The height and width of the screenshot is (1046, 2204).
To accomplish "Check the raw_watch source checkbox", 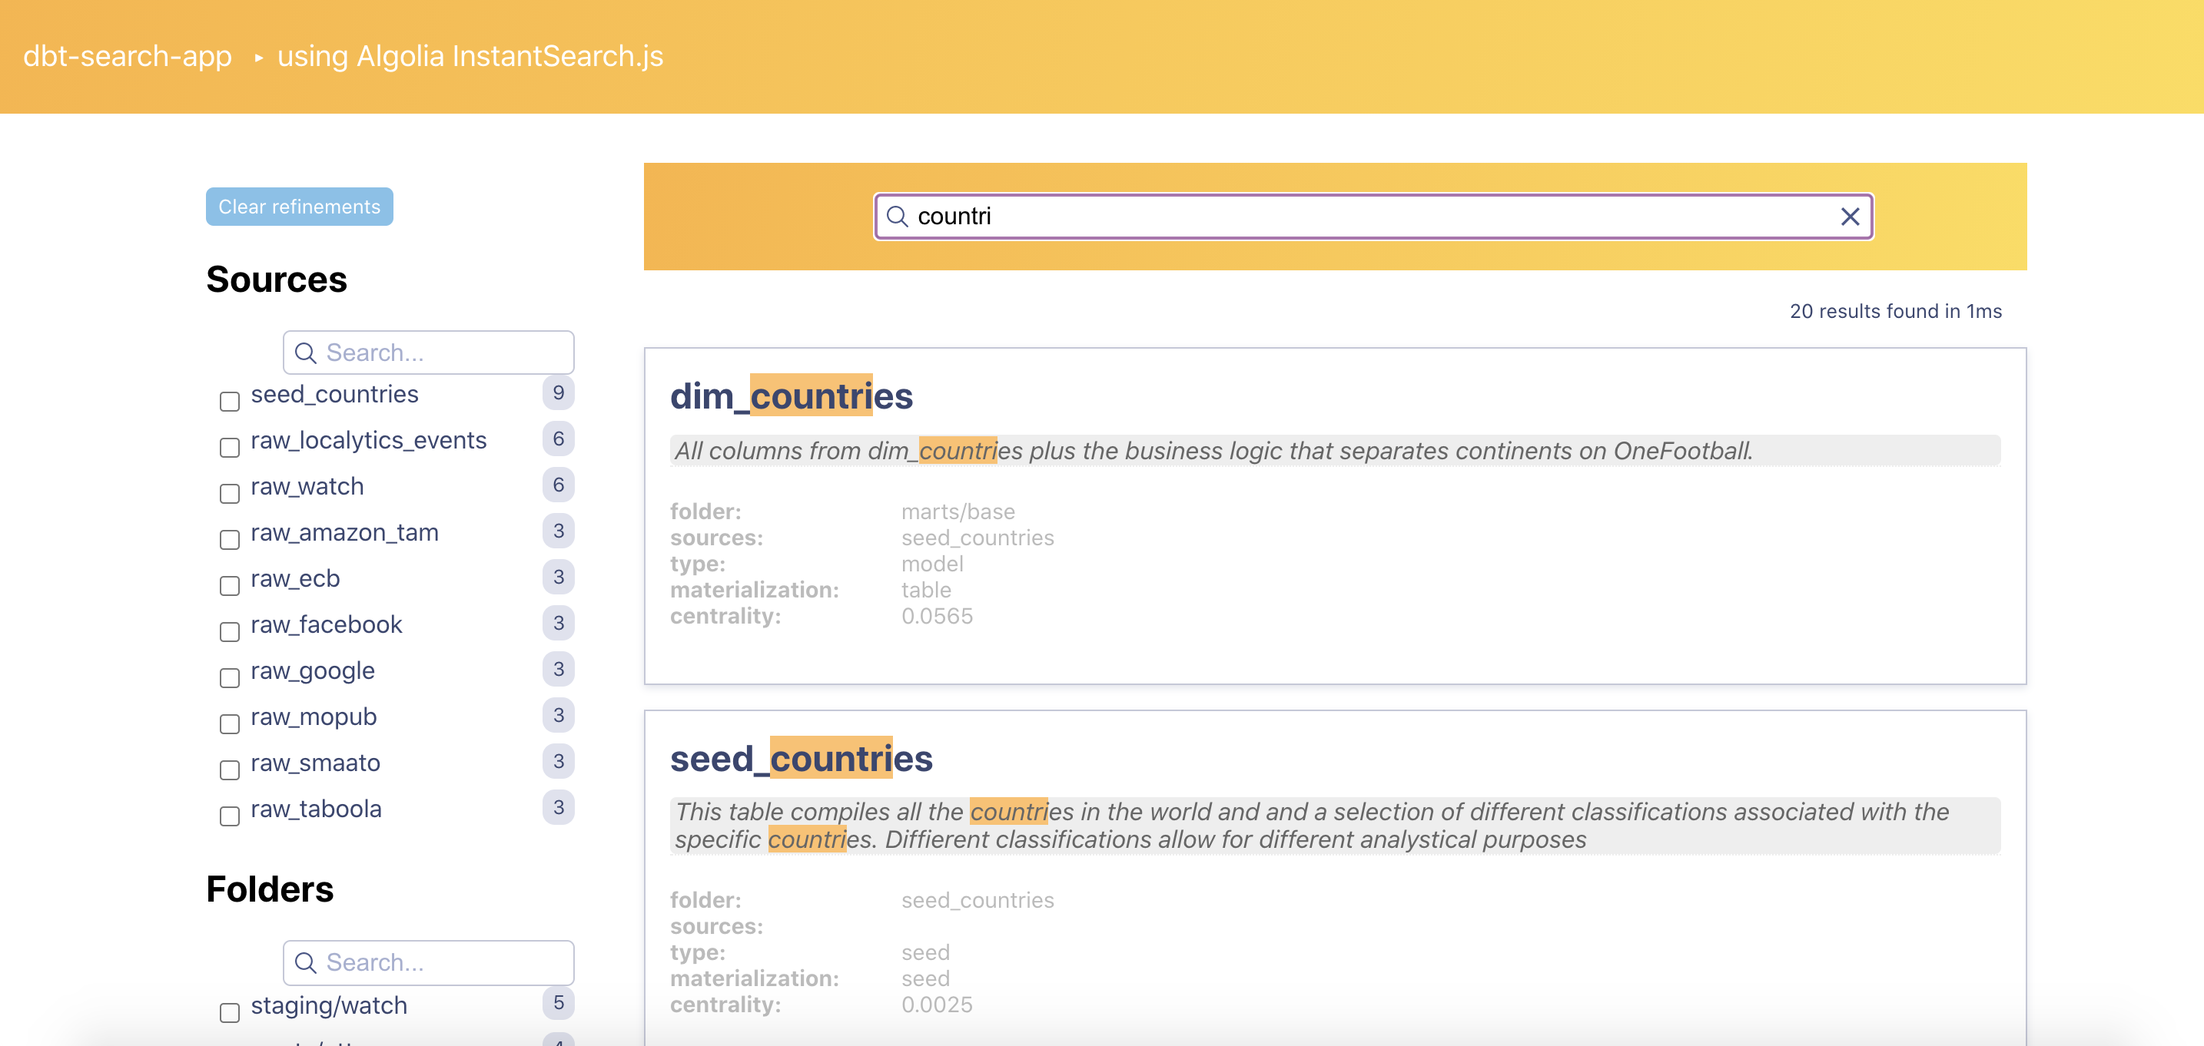I will pos(229,494).
